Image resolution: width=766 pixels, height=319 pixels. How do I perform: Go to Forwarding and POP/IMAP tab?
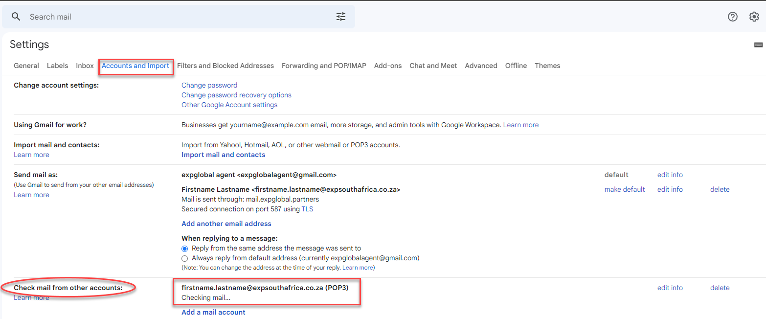324,66
